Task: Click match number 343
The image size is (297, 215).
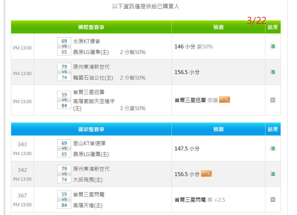Action: pyautogui.click(x=22, y=145)
